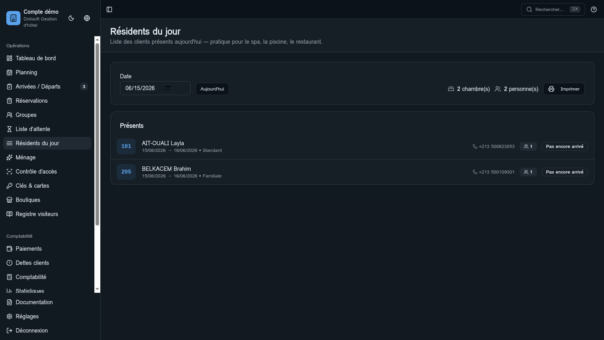Click the Ménage sparkles icon
Image resolution: width=604 pixels, height=340 pixels.
pyautogui.click(x=9, y=157)
